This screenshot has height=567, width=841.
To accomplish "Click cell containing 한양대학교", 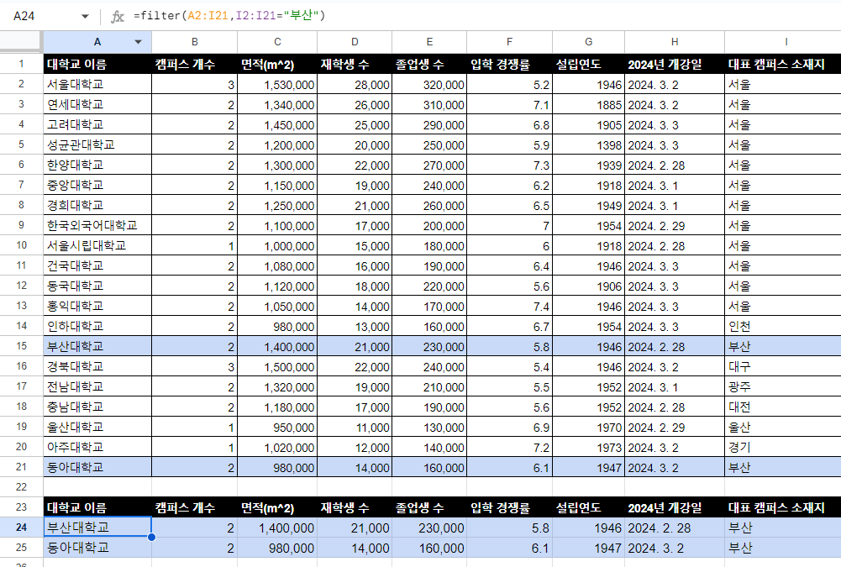I will click(97, 165).
